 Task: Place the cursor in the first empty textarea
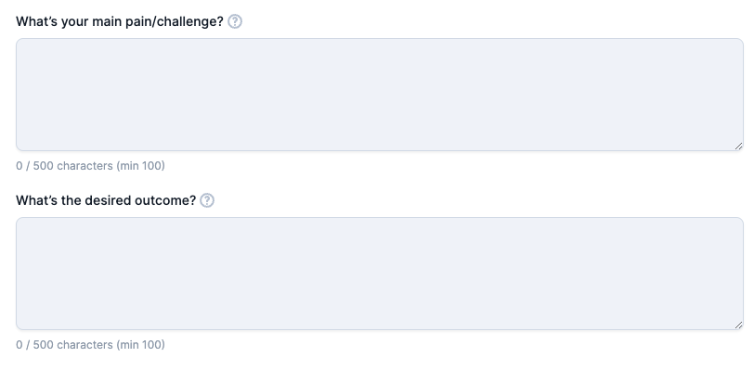point(380,95)
